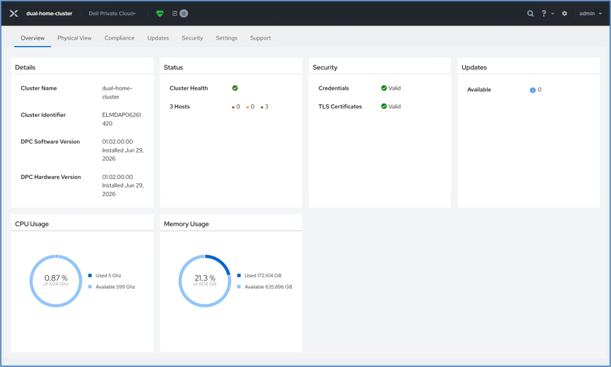Go to the Security tab
The height and width of the screenshot is (367, 611).
[192, 38]
